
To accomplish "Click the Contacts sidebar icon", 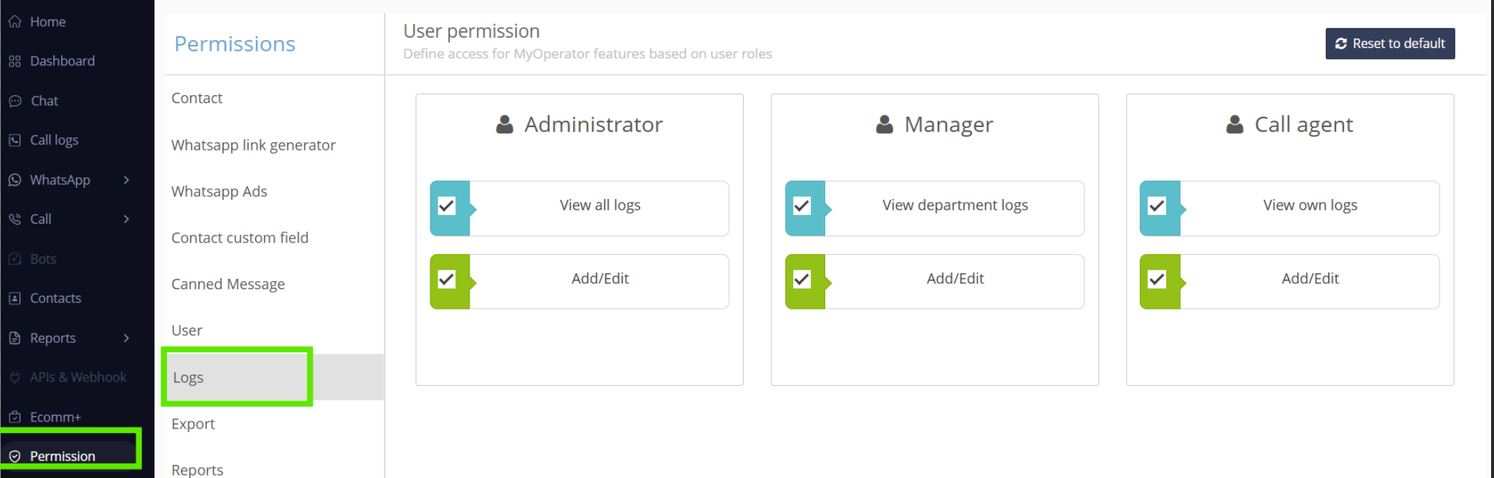I will click(15, 299).
